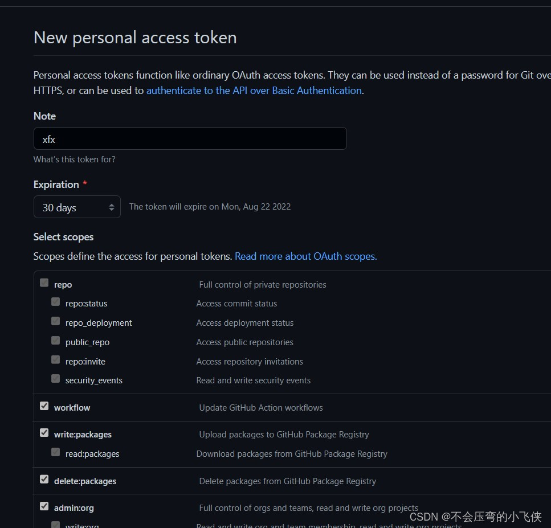Toggle the security_events checkbox
The width and height of the screenshot is (551, 528).
click(x=55, y=379)
